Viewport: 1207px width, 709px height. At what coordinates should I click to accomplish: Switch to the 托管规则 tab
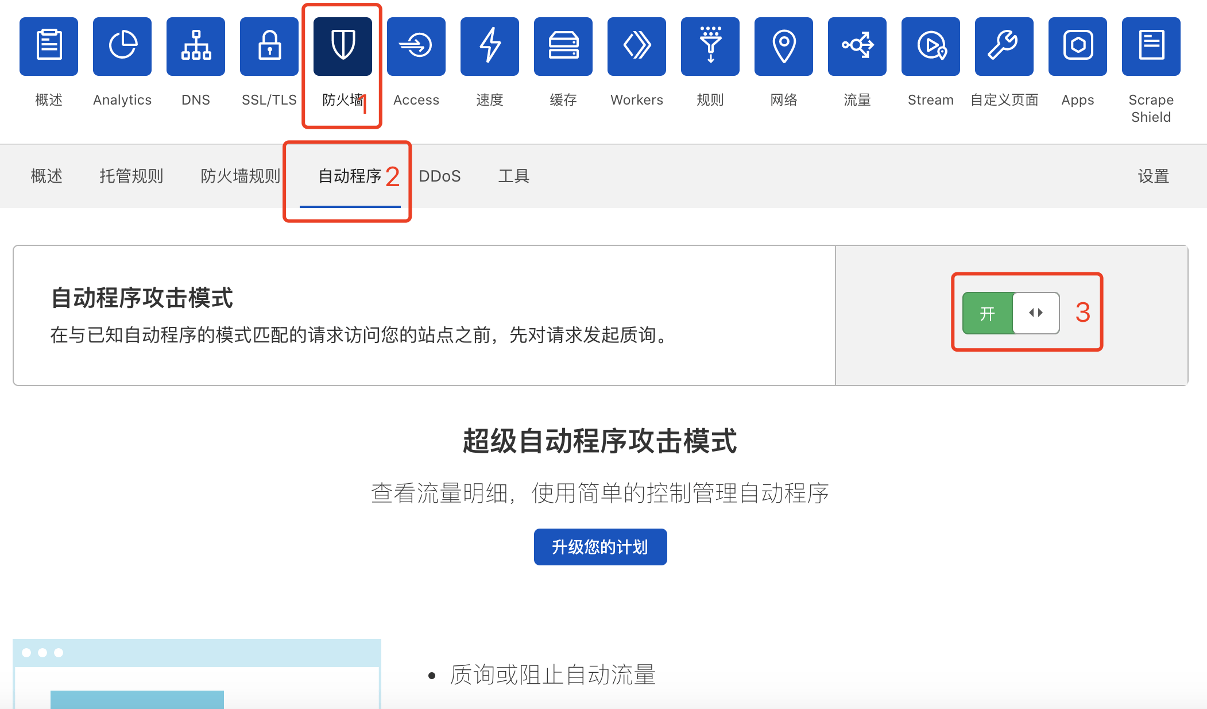tap(131, 176)
